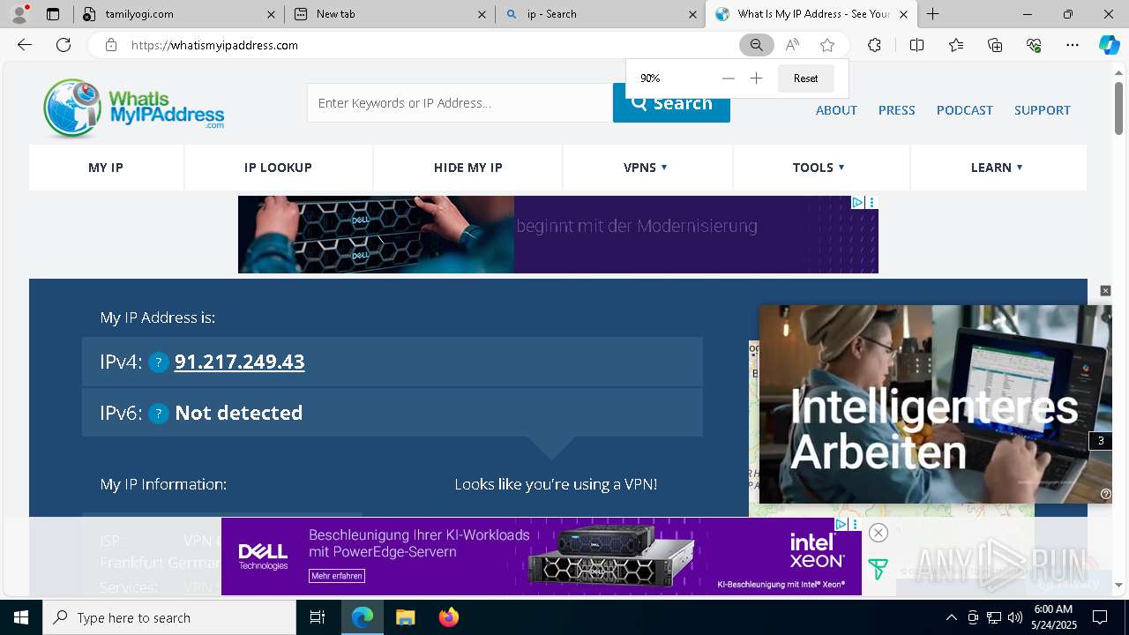This screenshot has height=635, width=1129.
Task: Close the ip - Search tab
Action: tap(692, 14)
